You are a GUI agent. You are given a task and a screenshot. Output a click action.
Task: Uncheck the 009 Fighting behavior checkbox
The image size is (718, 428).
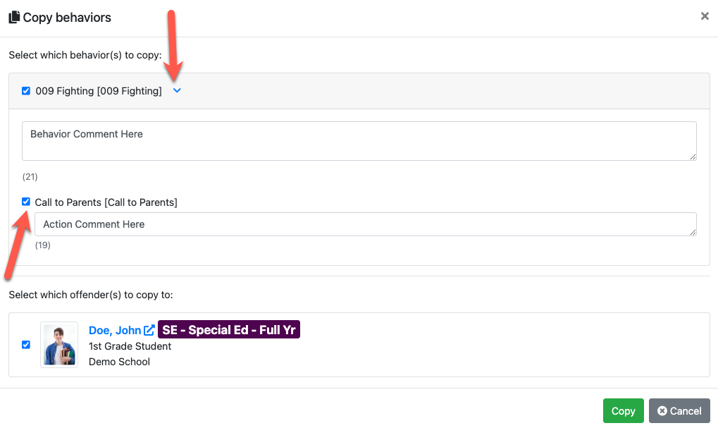(26, 91)
